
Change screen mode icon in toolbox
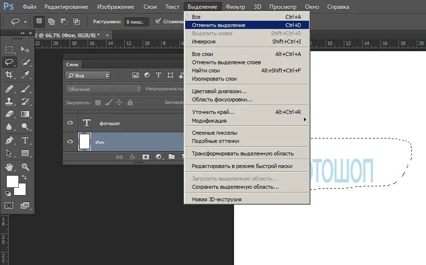25,205
